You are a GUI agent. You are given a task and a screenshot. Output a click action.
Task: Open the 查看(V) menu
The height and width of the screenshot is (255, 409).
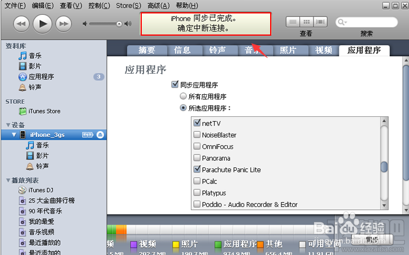click(71, 5)
